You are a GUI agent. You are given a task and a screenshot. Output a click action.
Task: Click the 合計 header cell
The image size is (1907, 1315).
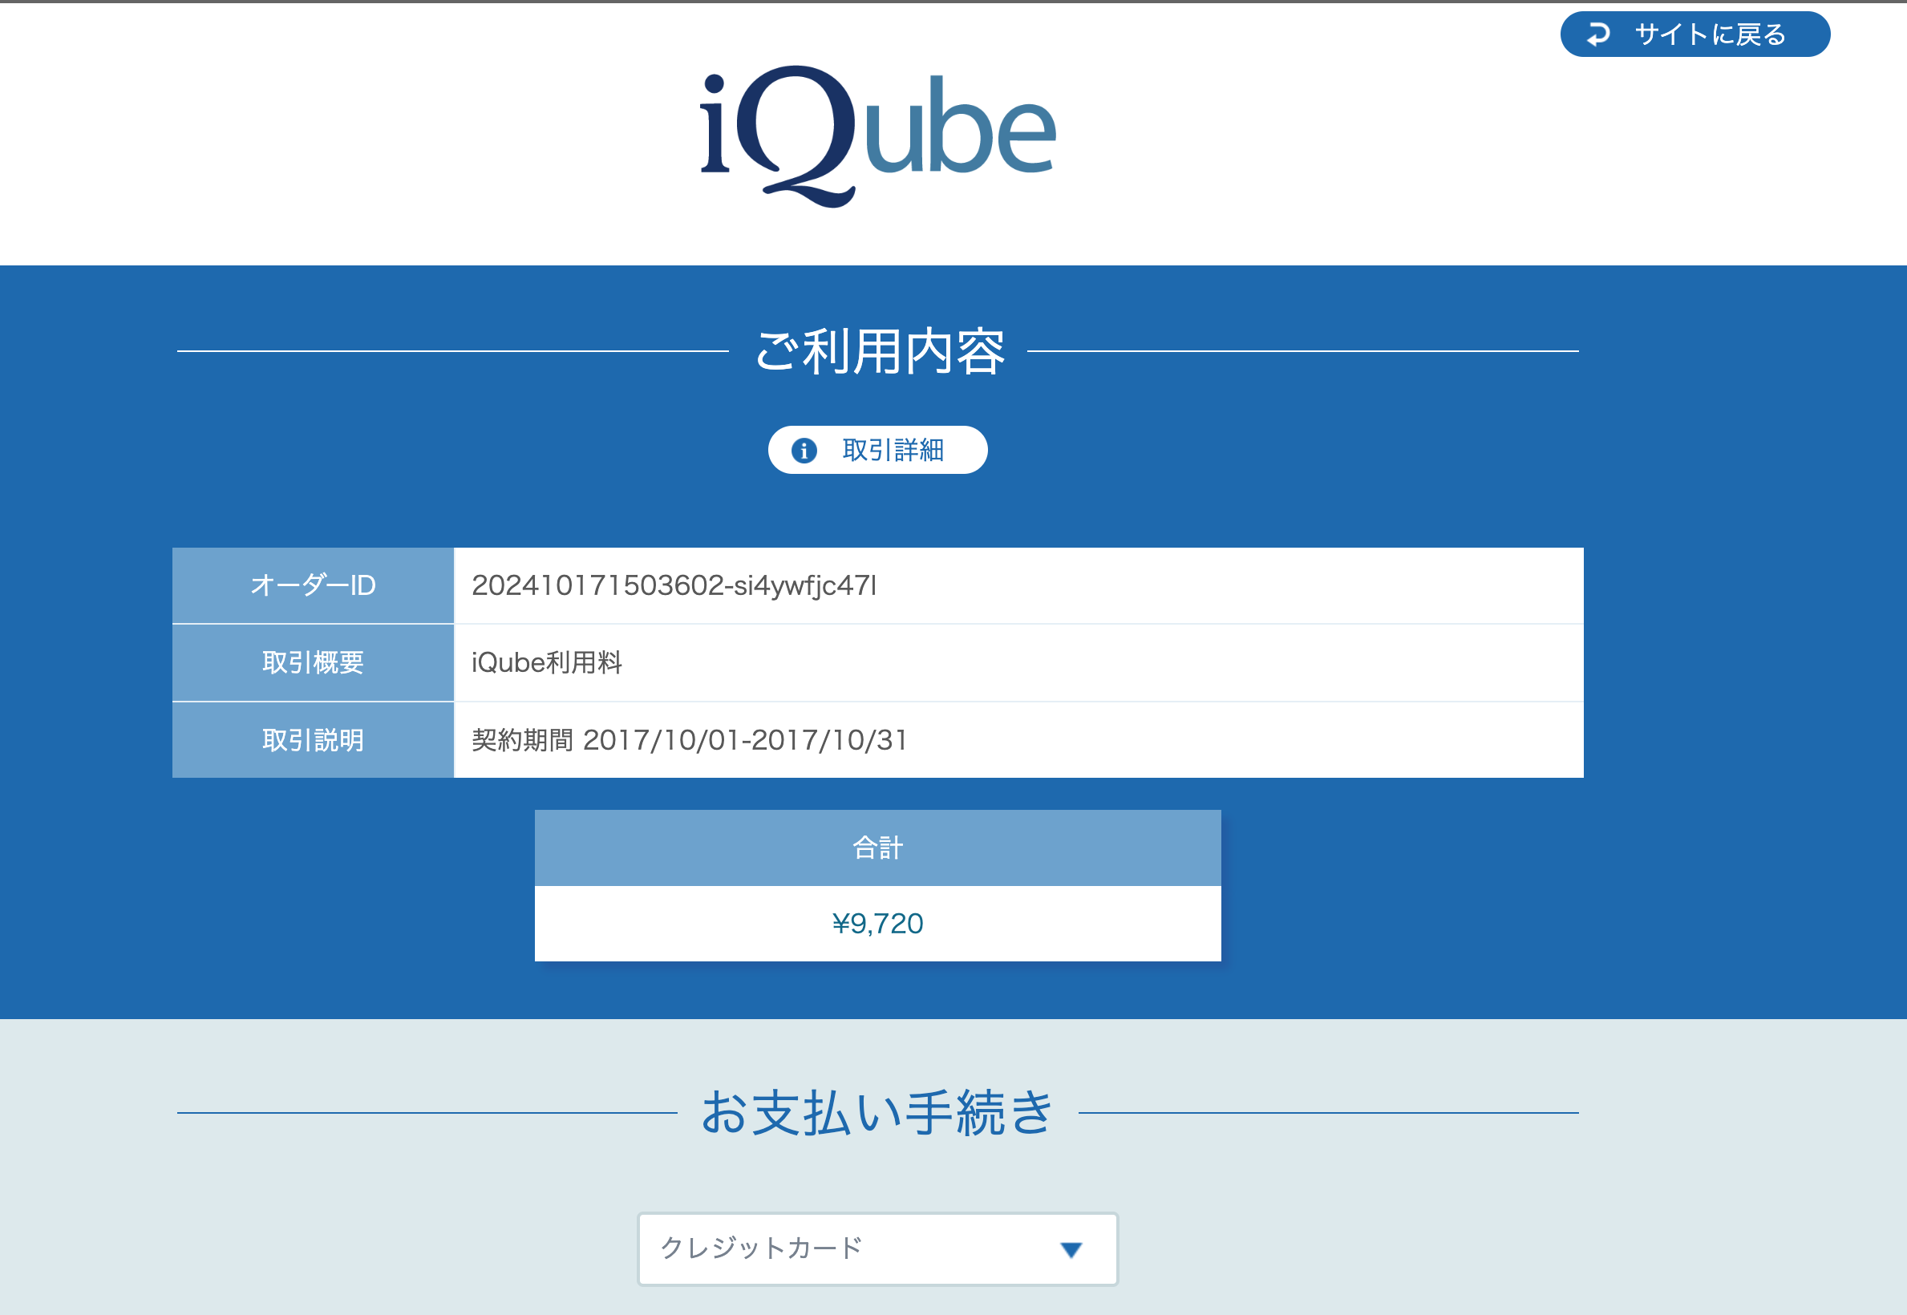point(877,845)
